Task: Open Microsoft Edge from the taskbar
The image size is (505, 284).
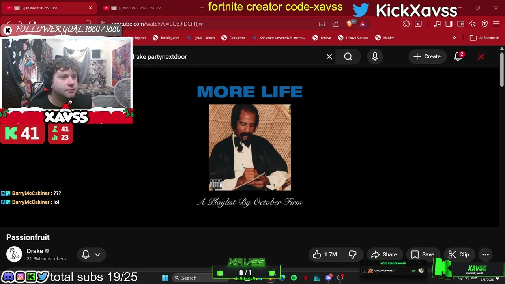Action: pyautogui.click(x=282, y=278)
